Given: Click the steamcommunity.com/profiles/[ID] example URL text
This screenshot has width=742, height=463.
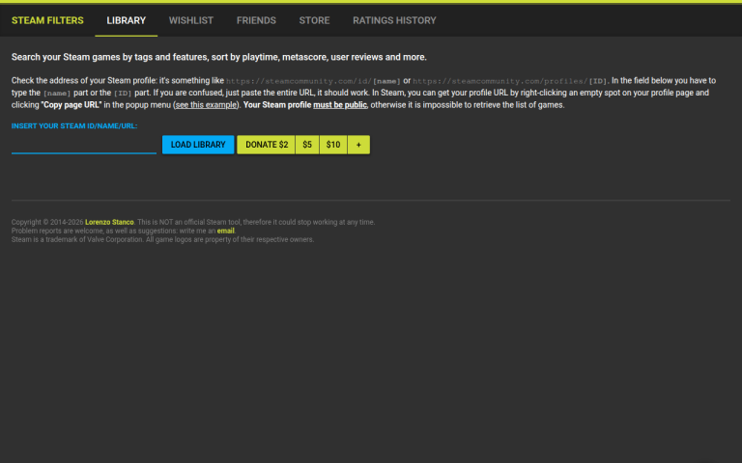Looking at the screenshot, I should point(510,81).
